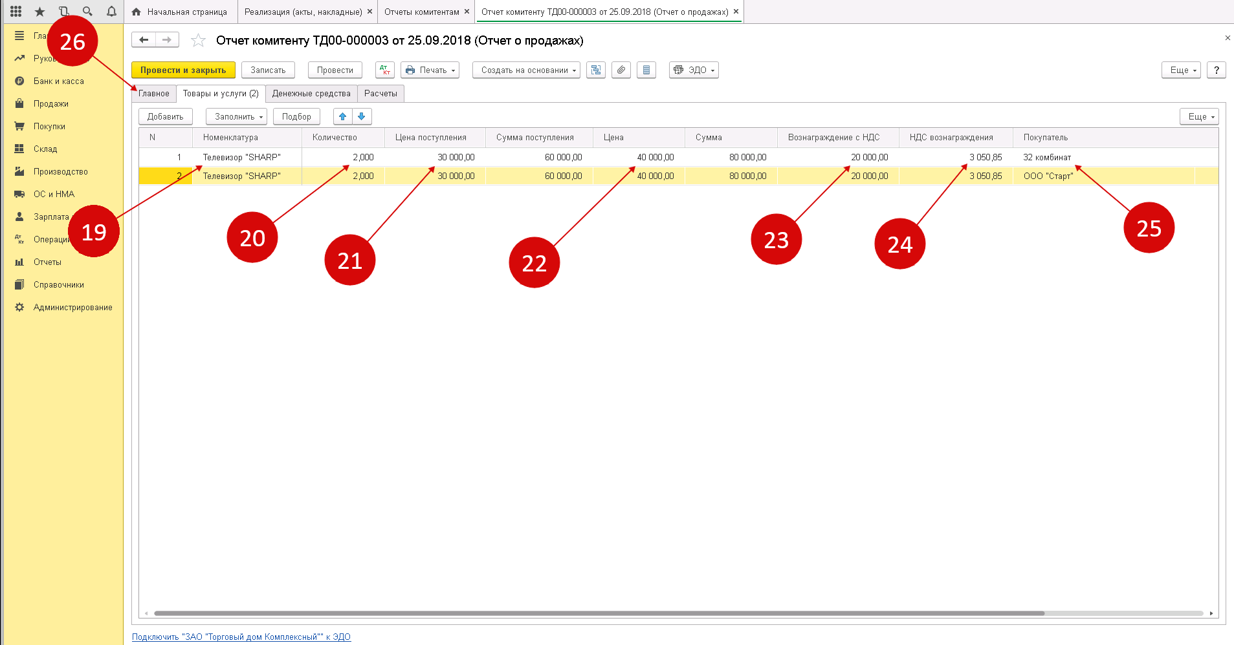Expand the Создать на основании dropdown

pos(526,70)
